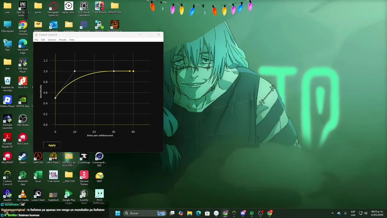Select the Red network desktop icon
Viewport: 387px width, 218px height.
click(8, 45)
